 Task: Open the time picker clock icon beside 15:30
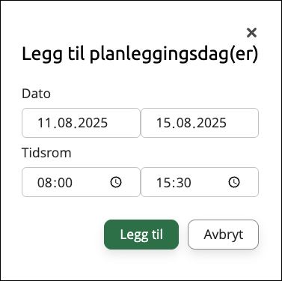234,182
